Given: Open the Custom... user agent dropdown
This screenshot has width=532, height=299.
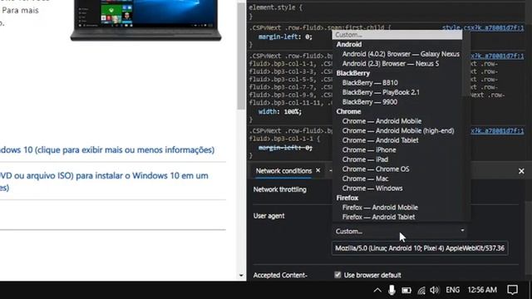Looking at the screenshot, I should click(399, 231).
